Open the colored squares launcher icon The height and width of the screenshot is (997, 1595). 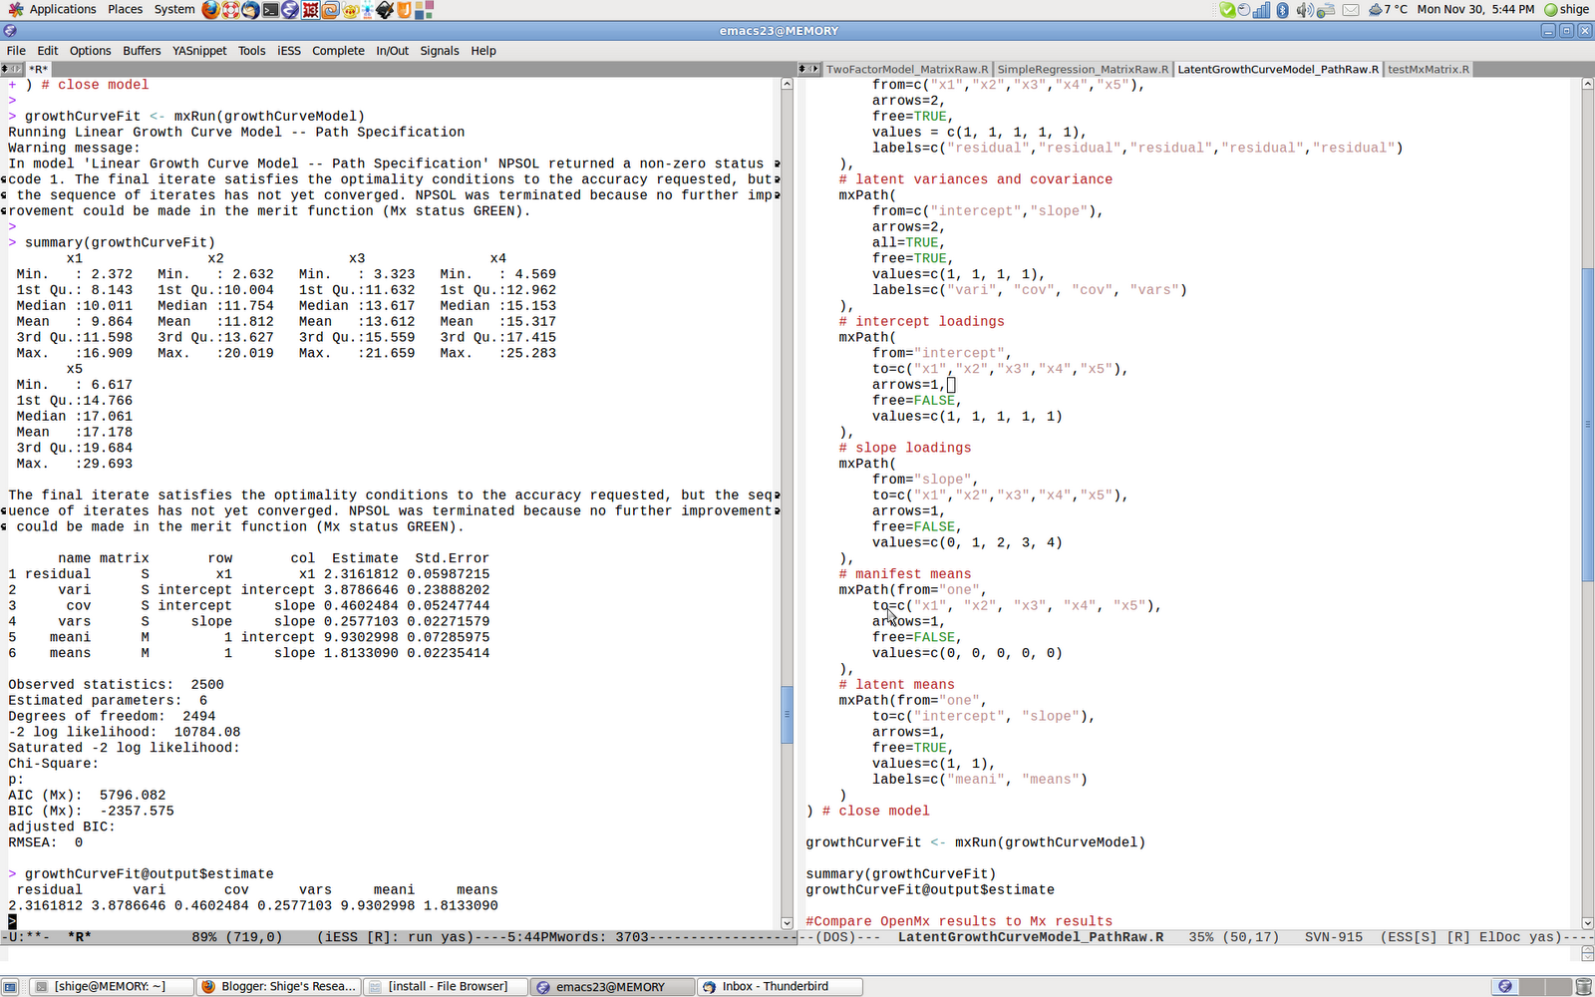tap(424, 10)
